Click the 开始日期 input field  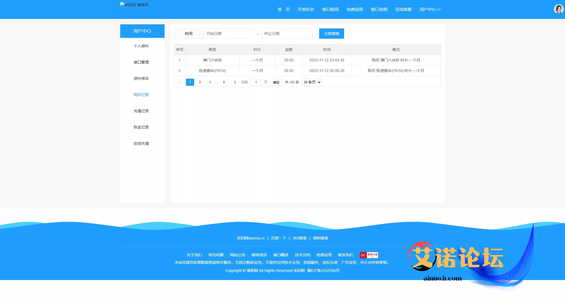pyautogui.click(x=229, y=34)
